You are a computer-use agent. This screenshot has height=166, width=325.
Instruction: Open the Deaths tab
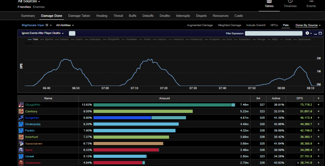tap(165, 16)
